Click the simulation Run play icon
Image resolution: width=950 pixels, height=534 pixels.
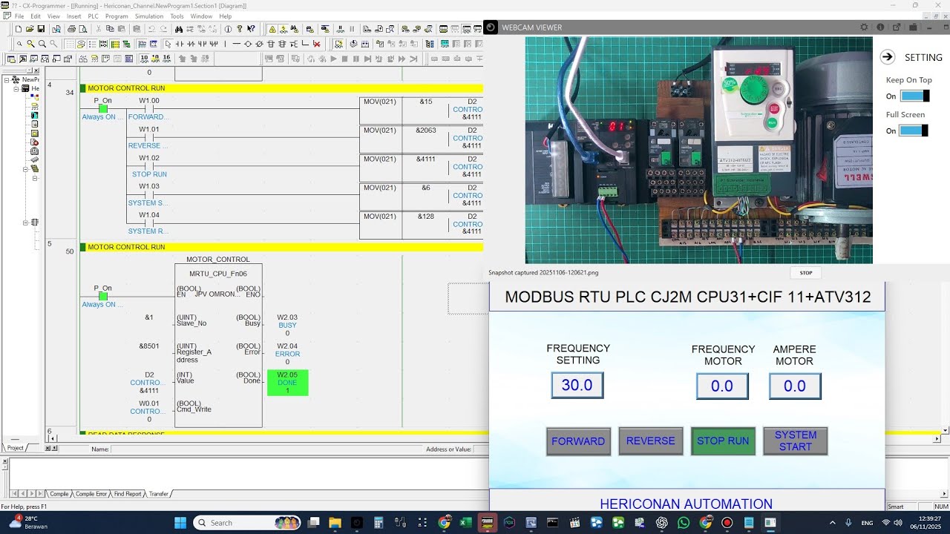(333, 59)
